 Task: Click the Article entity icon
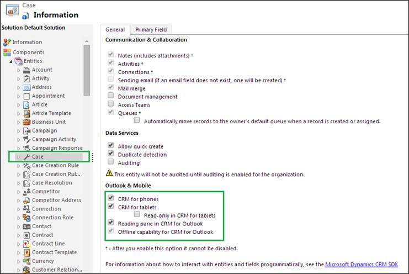coord(26,104)
